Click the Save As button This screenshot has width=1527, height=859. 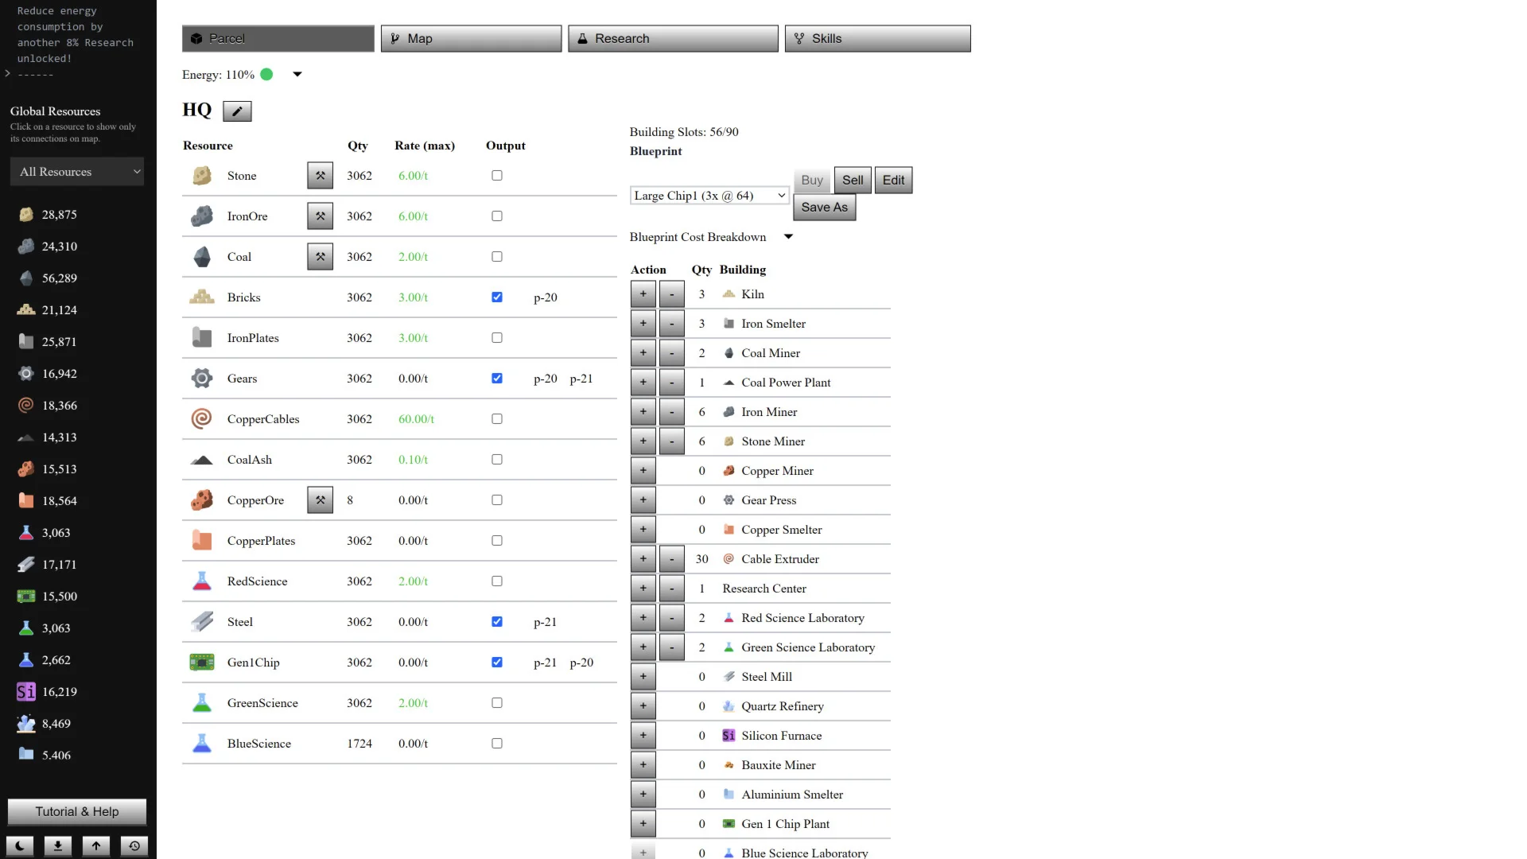824,208
